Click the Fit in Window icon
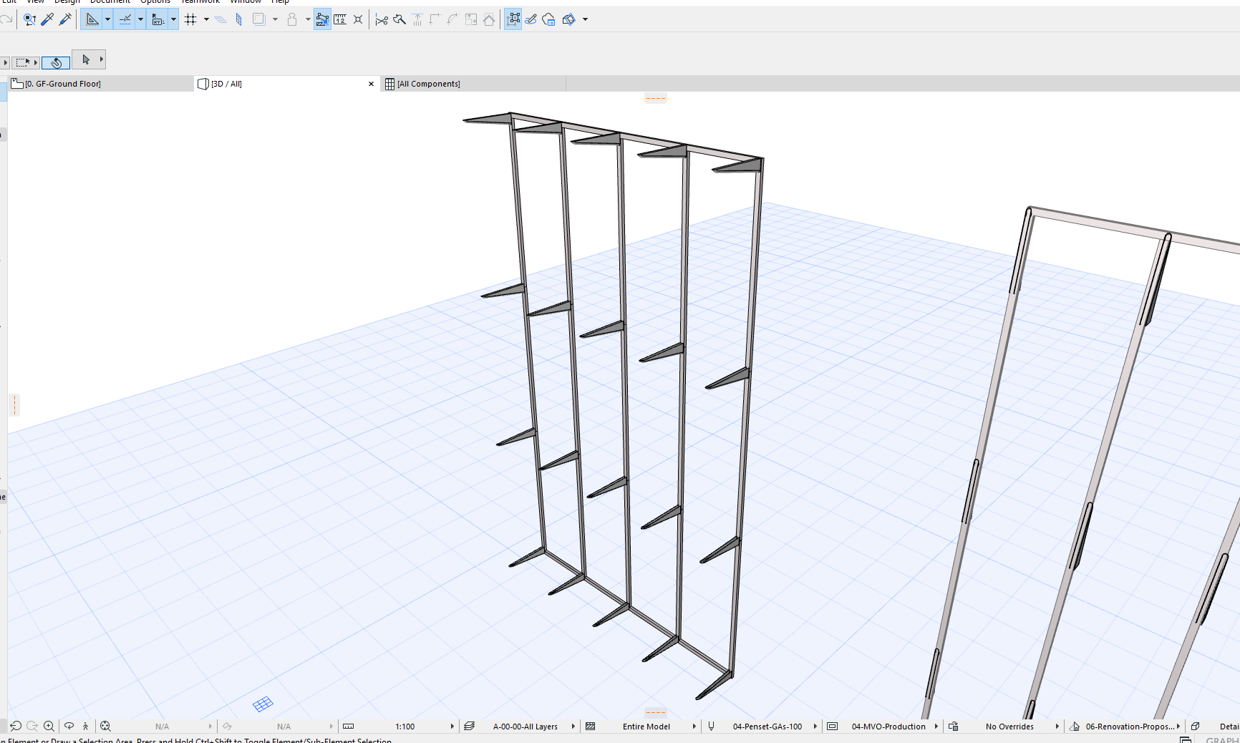 point(105,726)
